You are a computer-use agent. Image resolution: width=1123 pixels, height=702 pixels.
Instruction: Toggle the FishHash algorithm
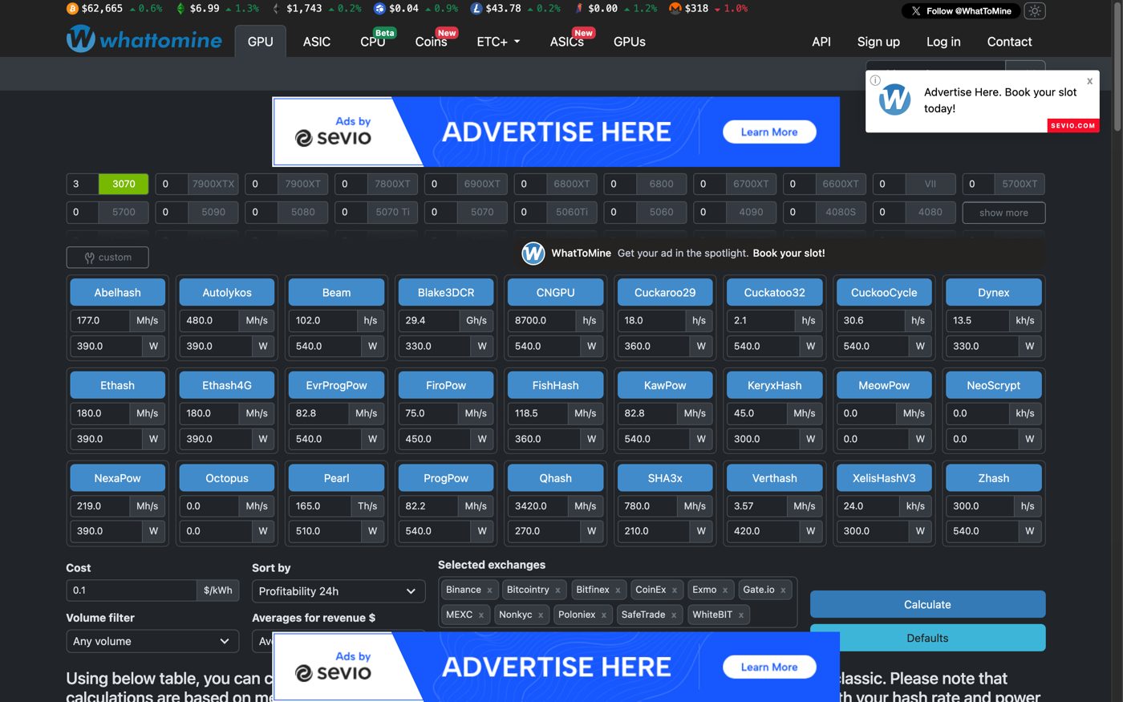click(x=555, y=385)
